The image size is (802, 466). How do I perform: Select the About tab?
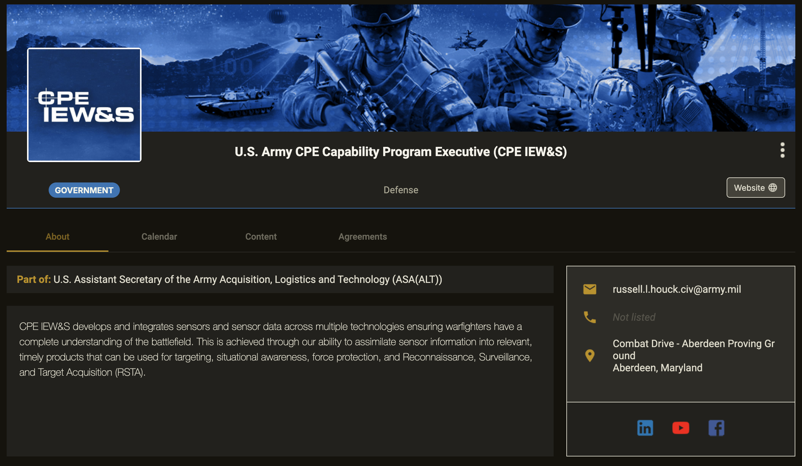click(x=57, y=237)
